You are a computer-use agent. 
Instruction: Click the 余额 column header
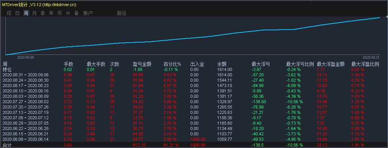[x=222, y=64]
